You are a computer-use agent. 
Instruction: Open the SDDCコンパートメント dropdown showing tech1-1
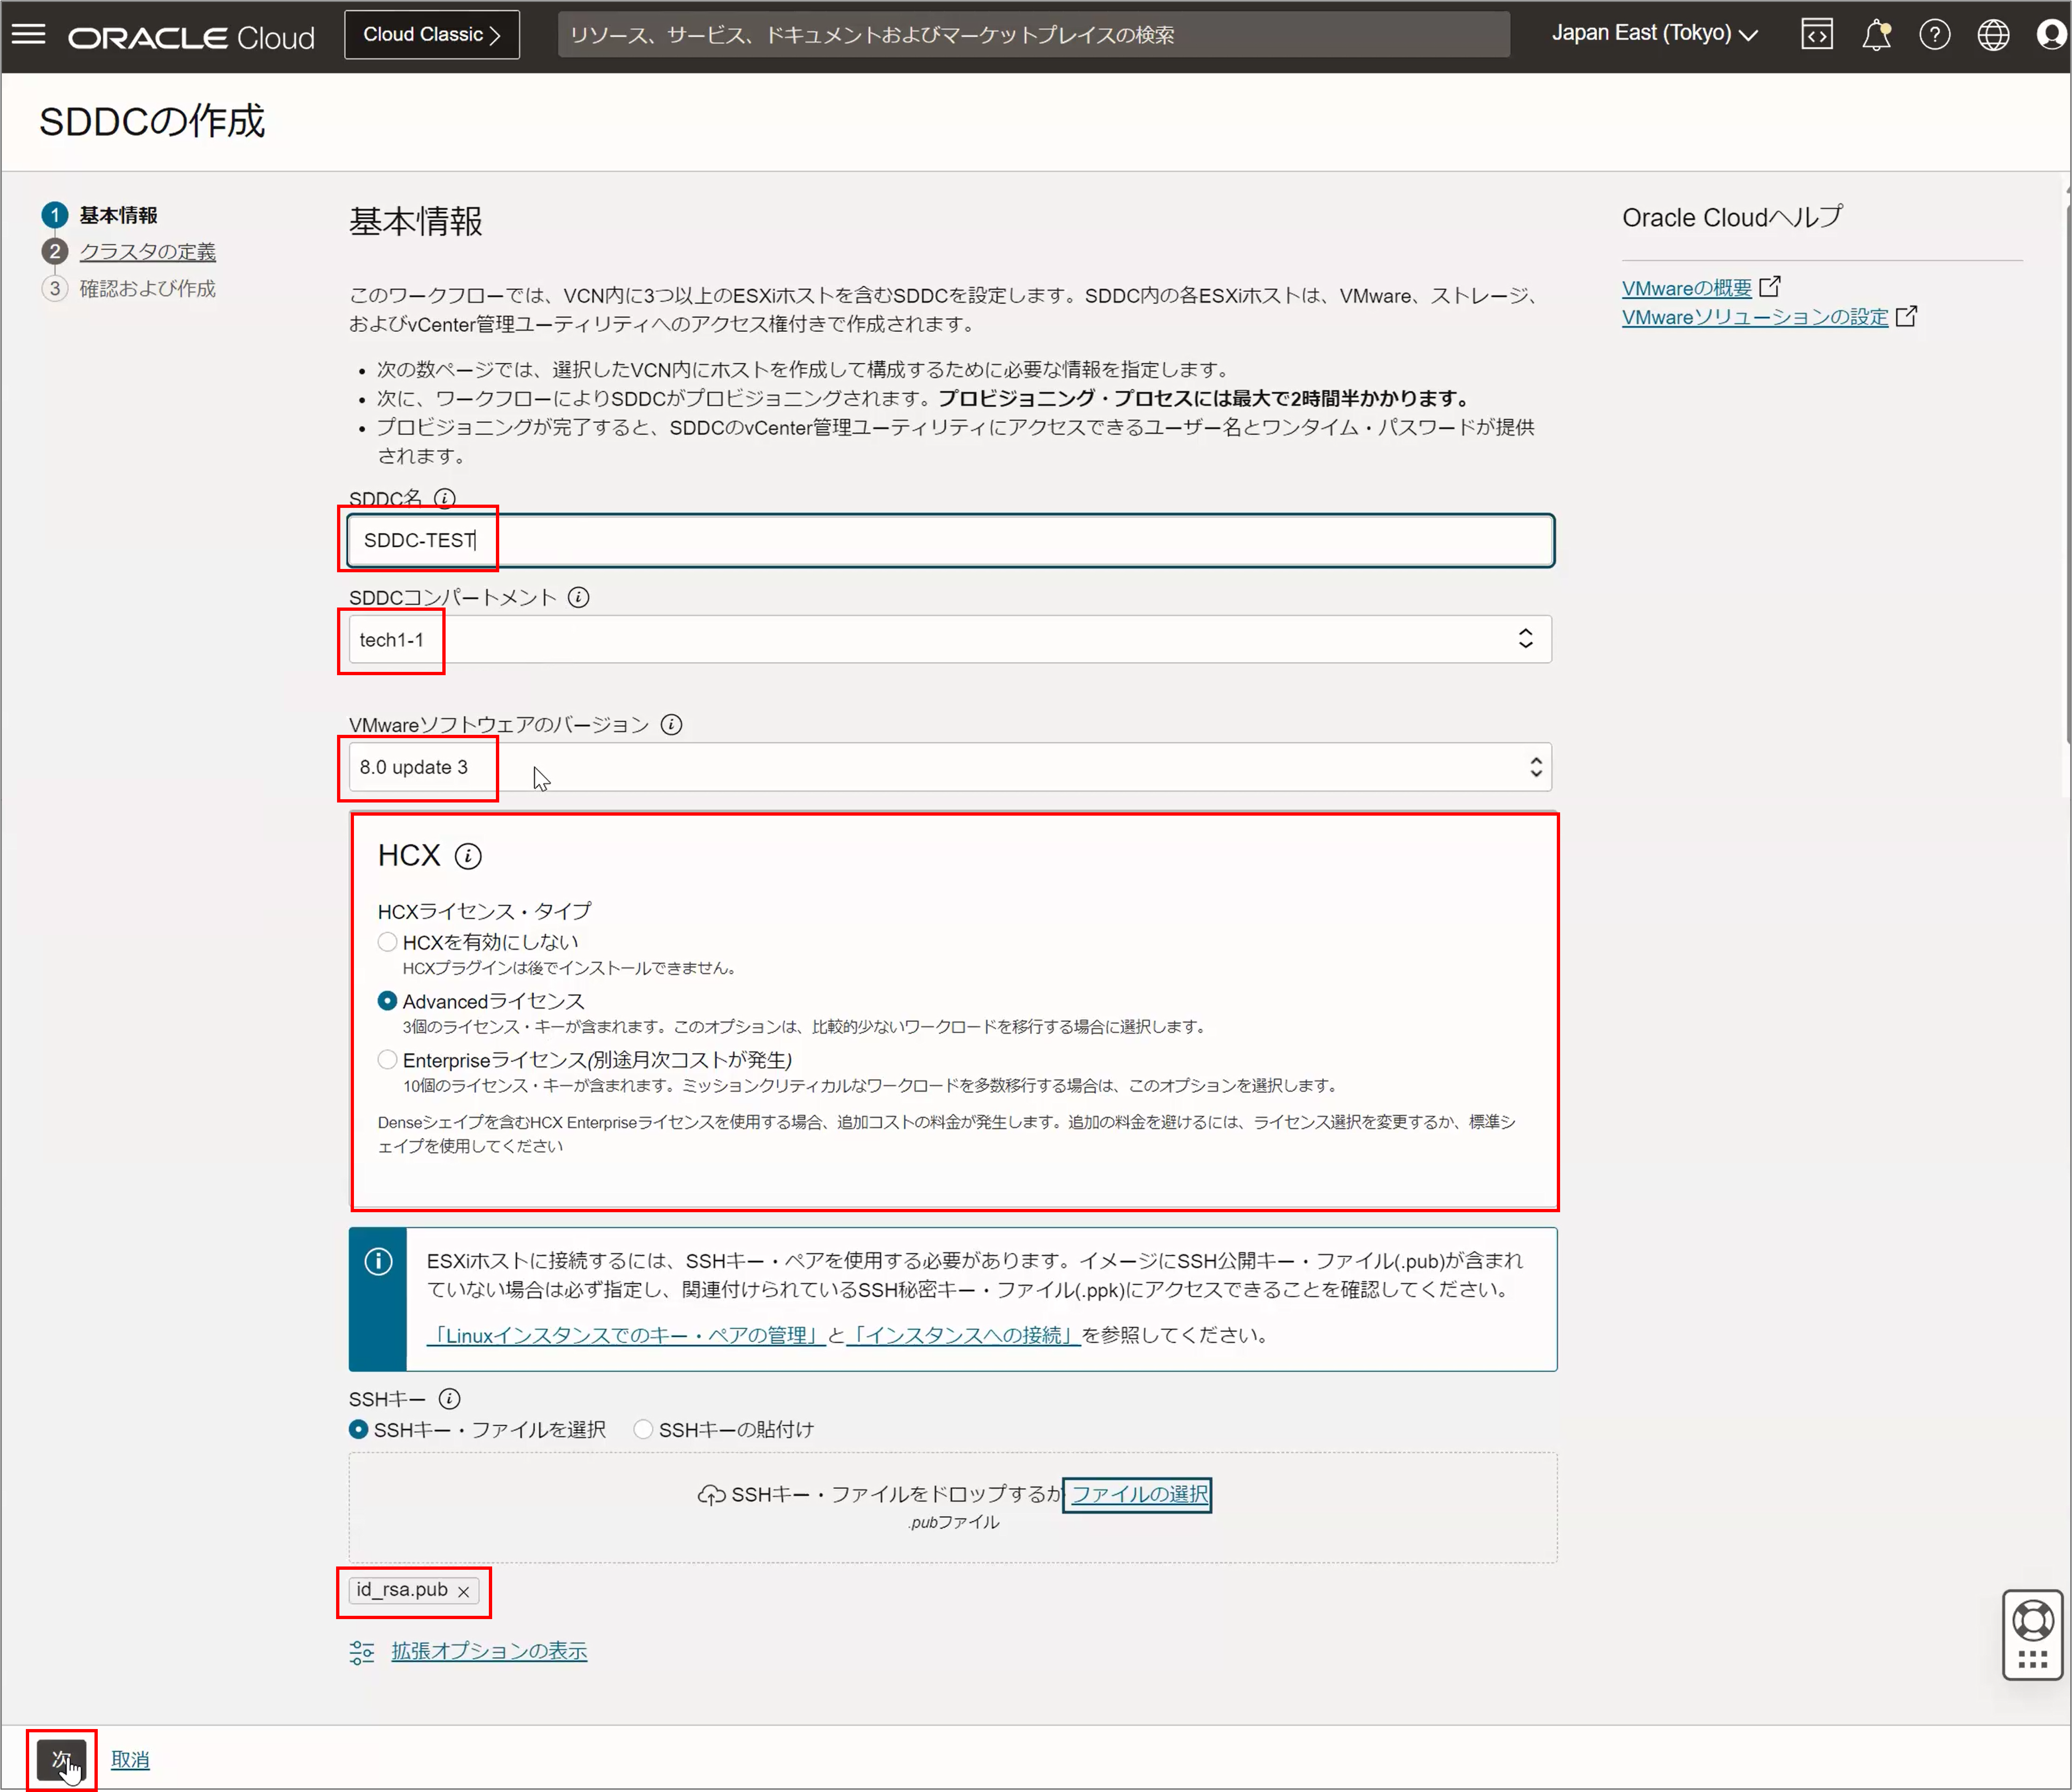(950, 639)
